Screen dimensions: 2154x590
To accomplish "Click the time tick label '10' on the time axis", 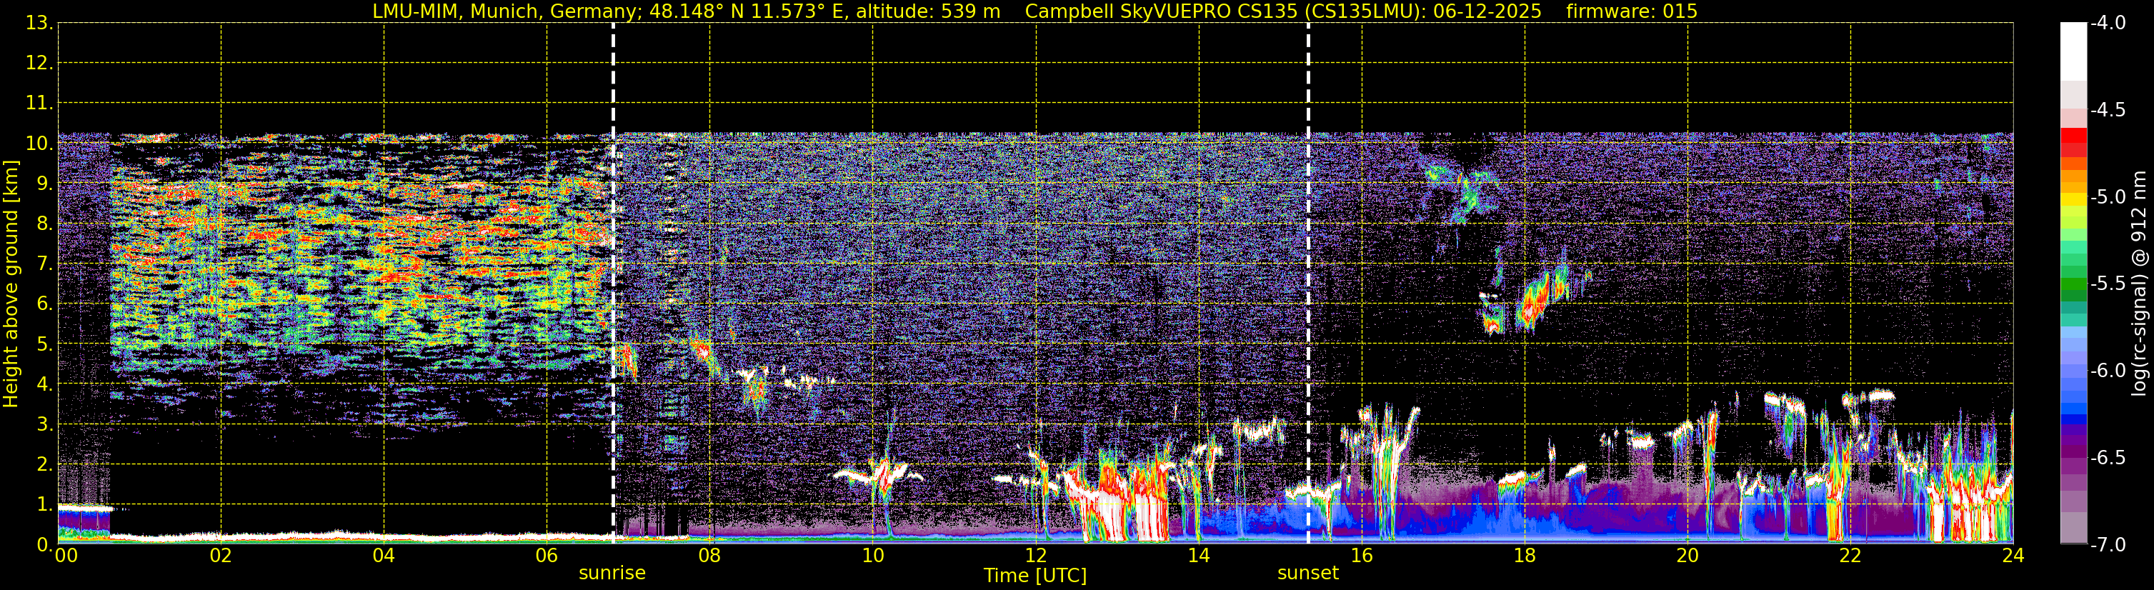I will coord(873,556).
